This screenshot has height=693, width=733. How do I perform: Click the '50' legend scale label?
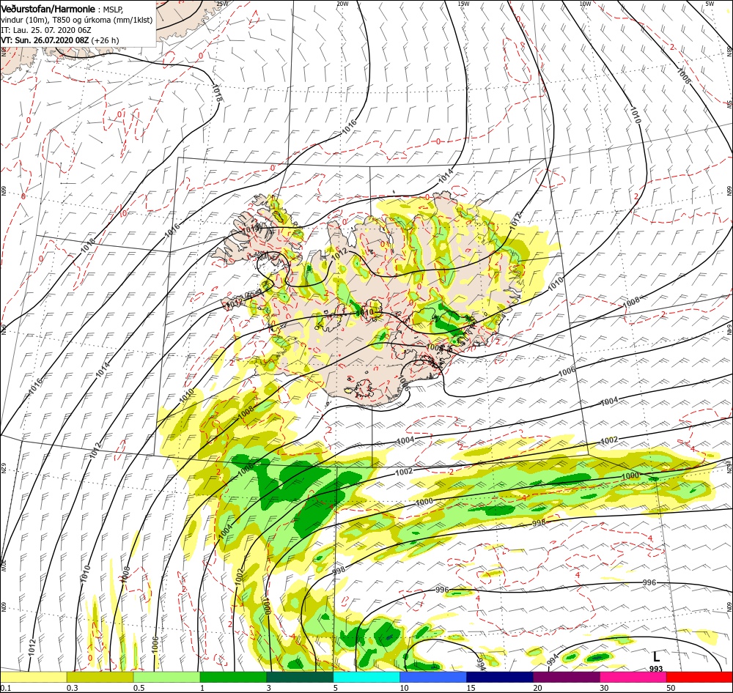click(x=671, y=687)
